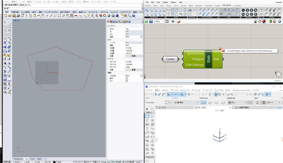Switch to the Perspective viewport tab
This screenshot has height=163, width=283.
pyautogui.click(x=18, y=159)
